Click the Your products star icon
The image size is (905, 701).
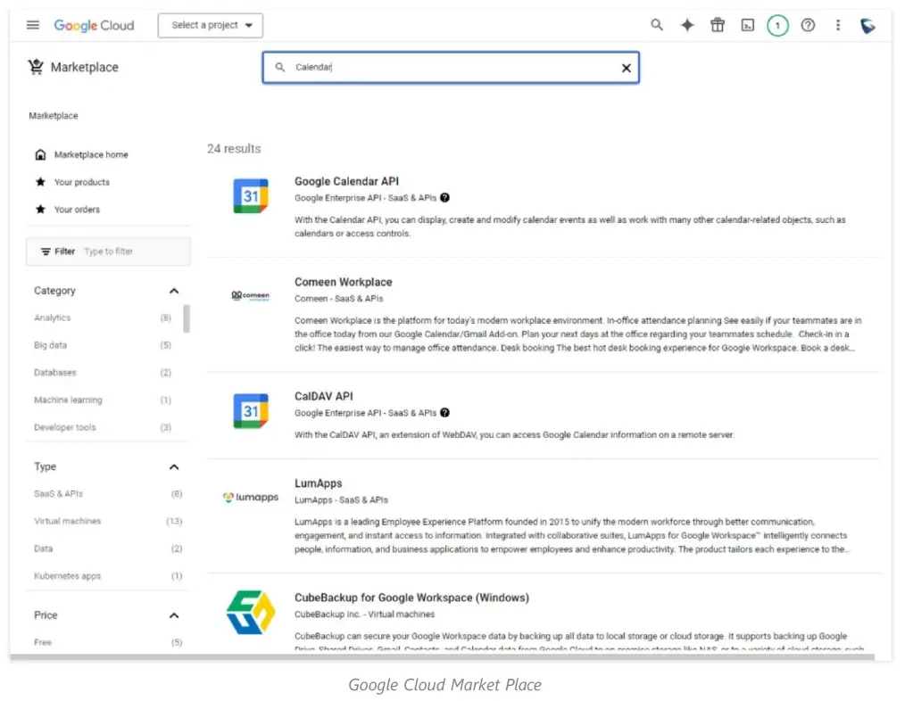pos(40,182)
